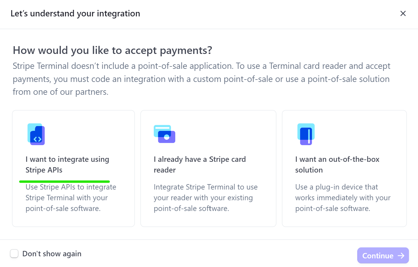This screenshot has height=267, width=418.
Task: Click the "Don't show again" label text
Action: (52, 254)
